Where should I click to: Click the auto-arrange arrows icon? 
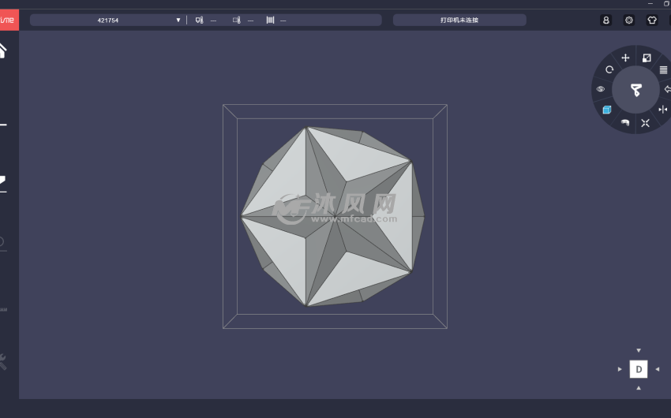click(646, 122)
